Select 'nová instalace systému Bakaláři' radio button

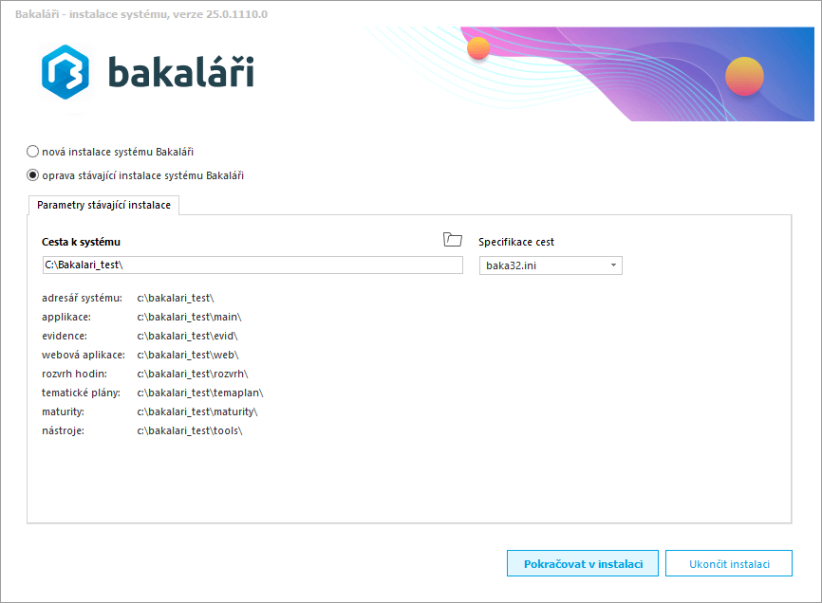[33, 151]
